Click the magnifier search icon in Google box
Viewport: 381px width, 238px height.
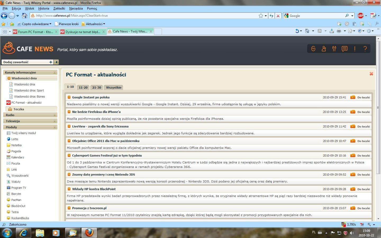point(347,16)
